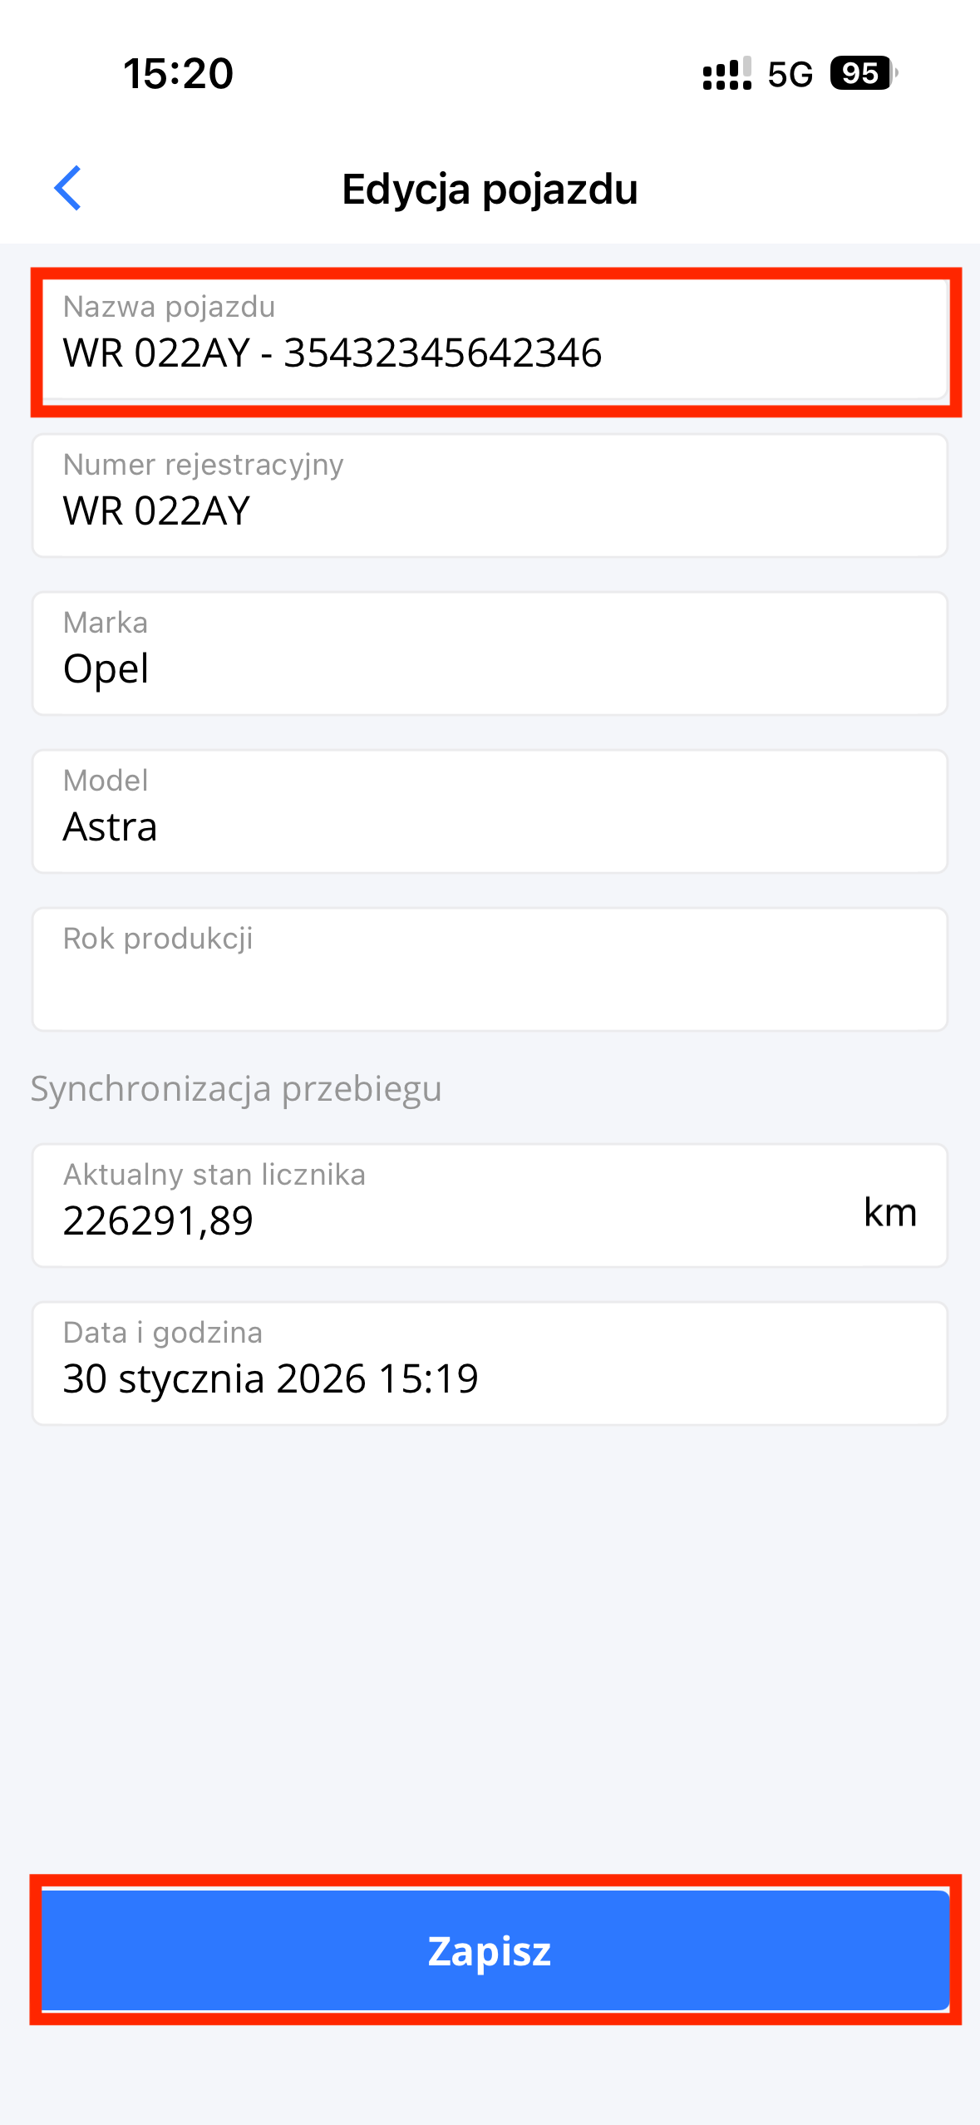Tap the battery level indicator

863,73
